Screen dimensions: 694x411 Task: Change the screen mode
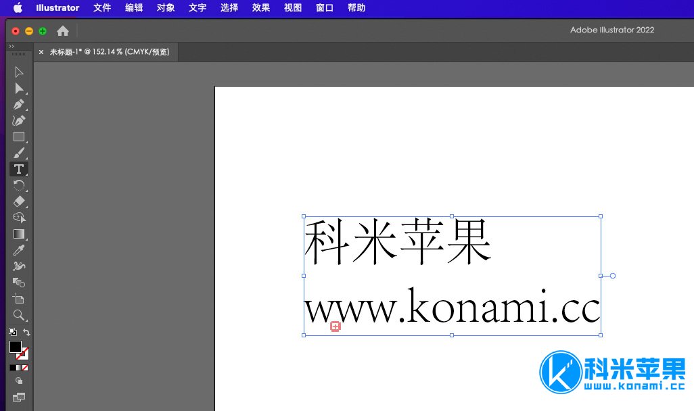click(x=18, y=397)
